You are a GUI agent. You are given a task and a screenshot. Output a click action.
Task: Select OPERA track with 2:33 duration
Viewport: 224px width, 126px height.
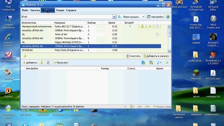[x=91, y=30]
